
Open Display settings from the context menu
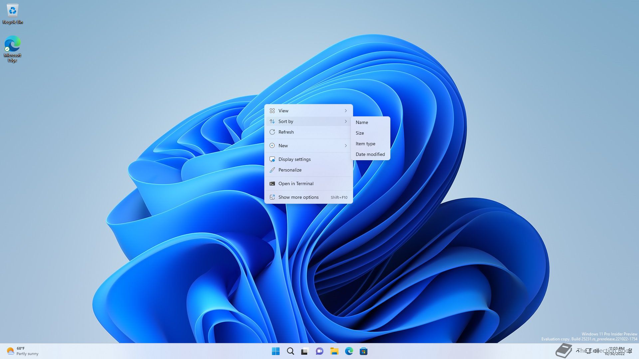pos(309,159)
